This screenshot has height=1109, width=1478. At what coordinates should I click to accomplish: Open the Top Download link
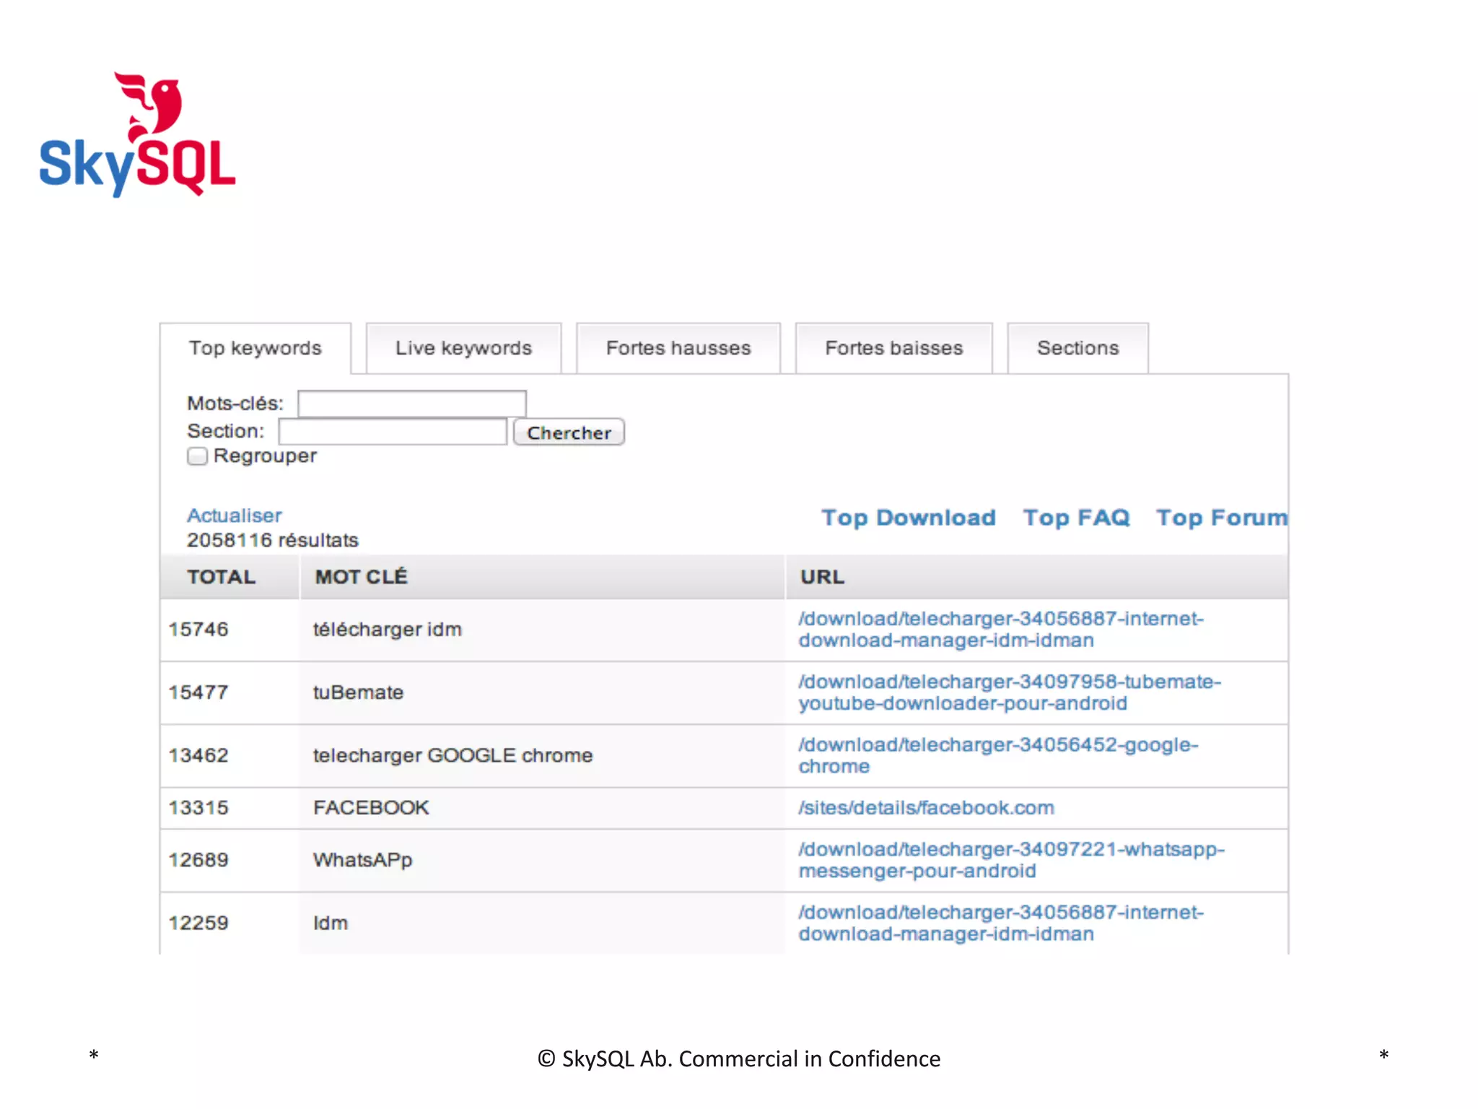pos(908,518)
